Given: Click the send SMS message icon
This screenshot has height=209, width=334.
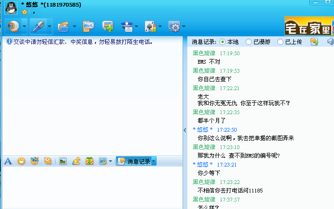Looking at the screenshot, I should click(x=88, y=26).
